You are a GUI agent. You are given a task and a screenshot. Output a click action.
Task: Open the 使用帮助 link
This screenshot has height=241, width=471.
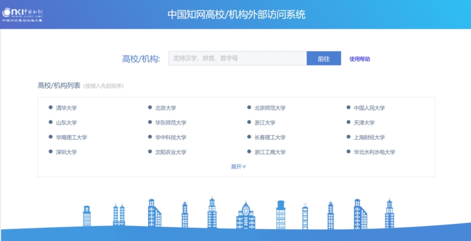[360, 59]
